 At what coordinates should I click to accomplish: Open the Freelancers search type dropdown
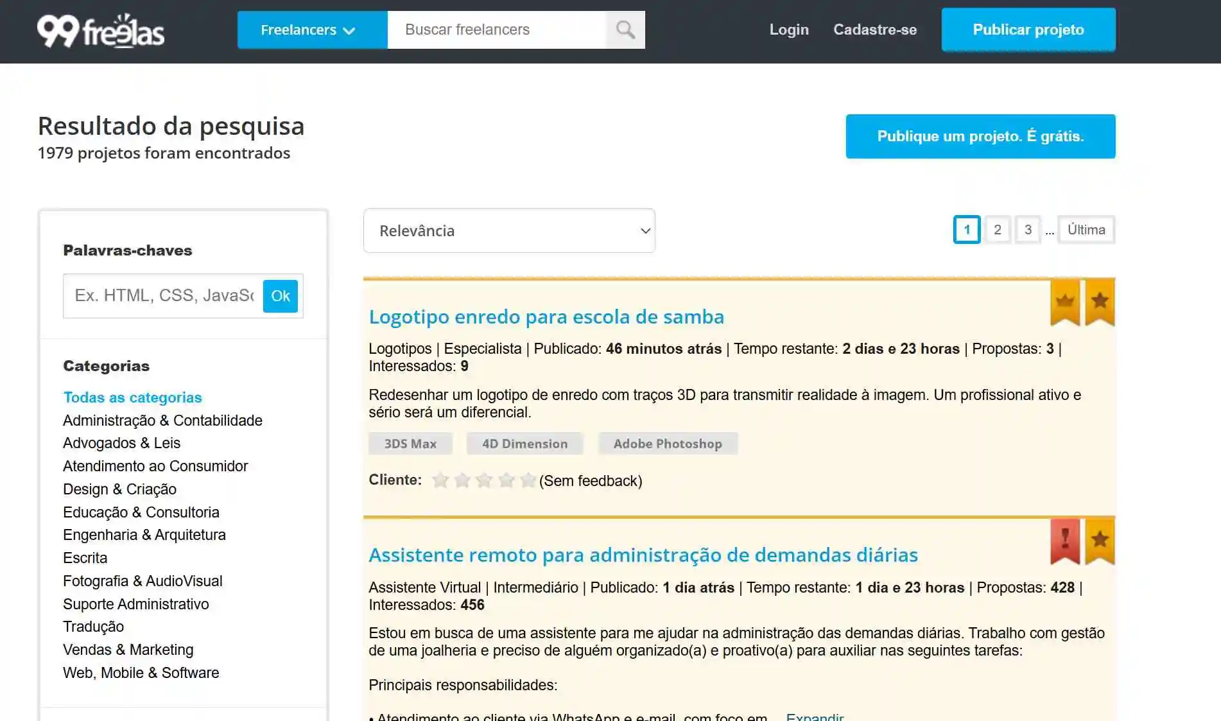(312, 30)
